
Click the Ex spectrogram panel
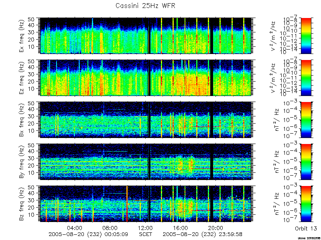pos(146,36)
